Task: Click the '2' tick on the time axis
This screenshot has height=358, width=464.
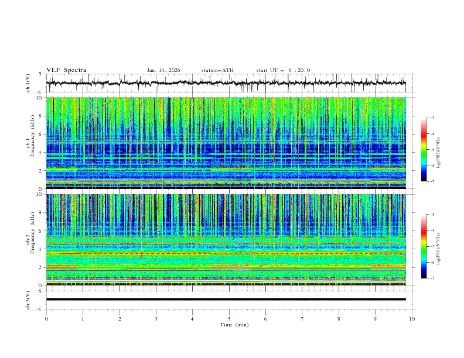Action: click(120, 319)
